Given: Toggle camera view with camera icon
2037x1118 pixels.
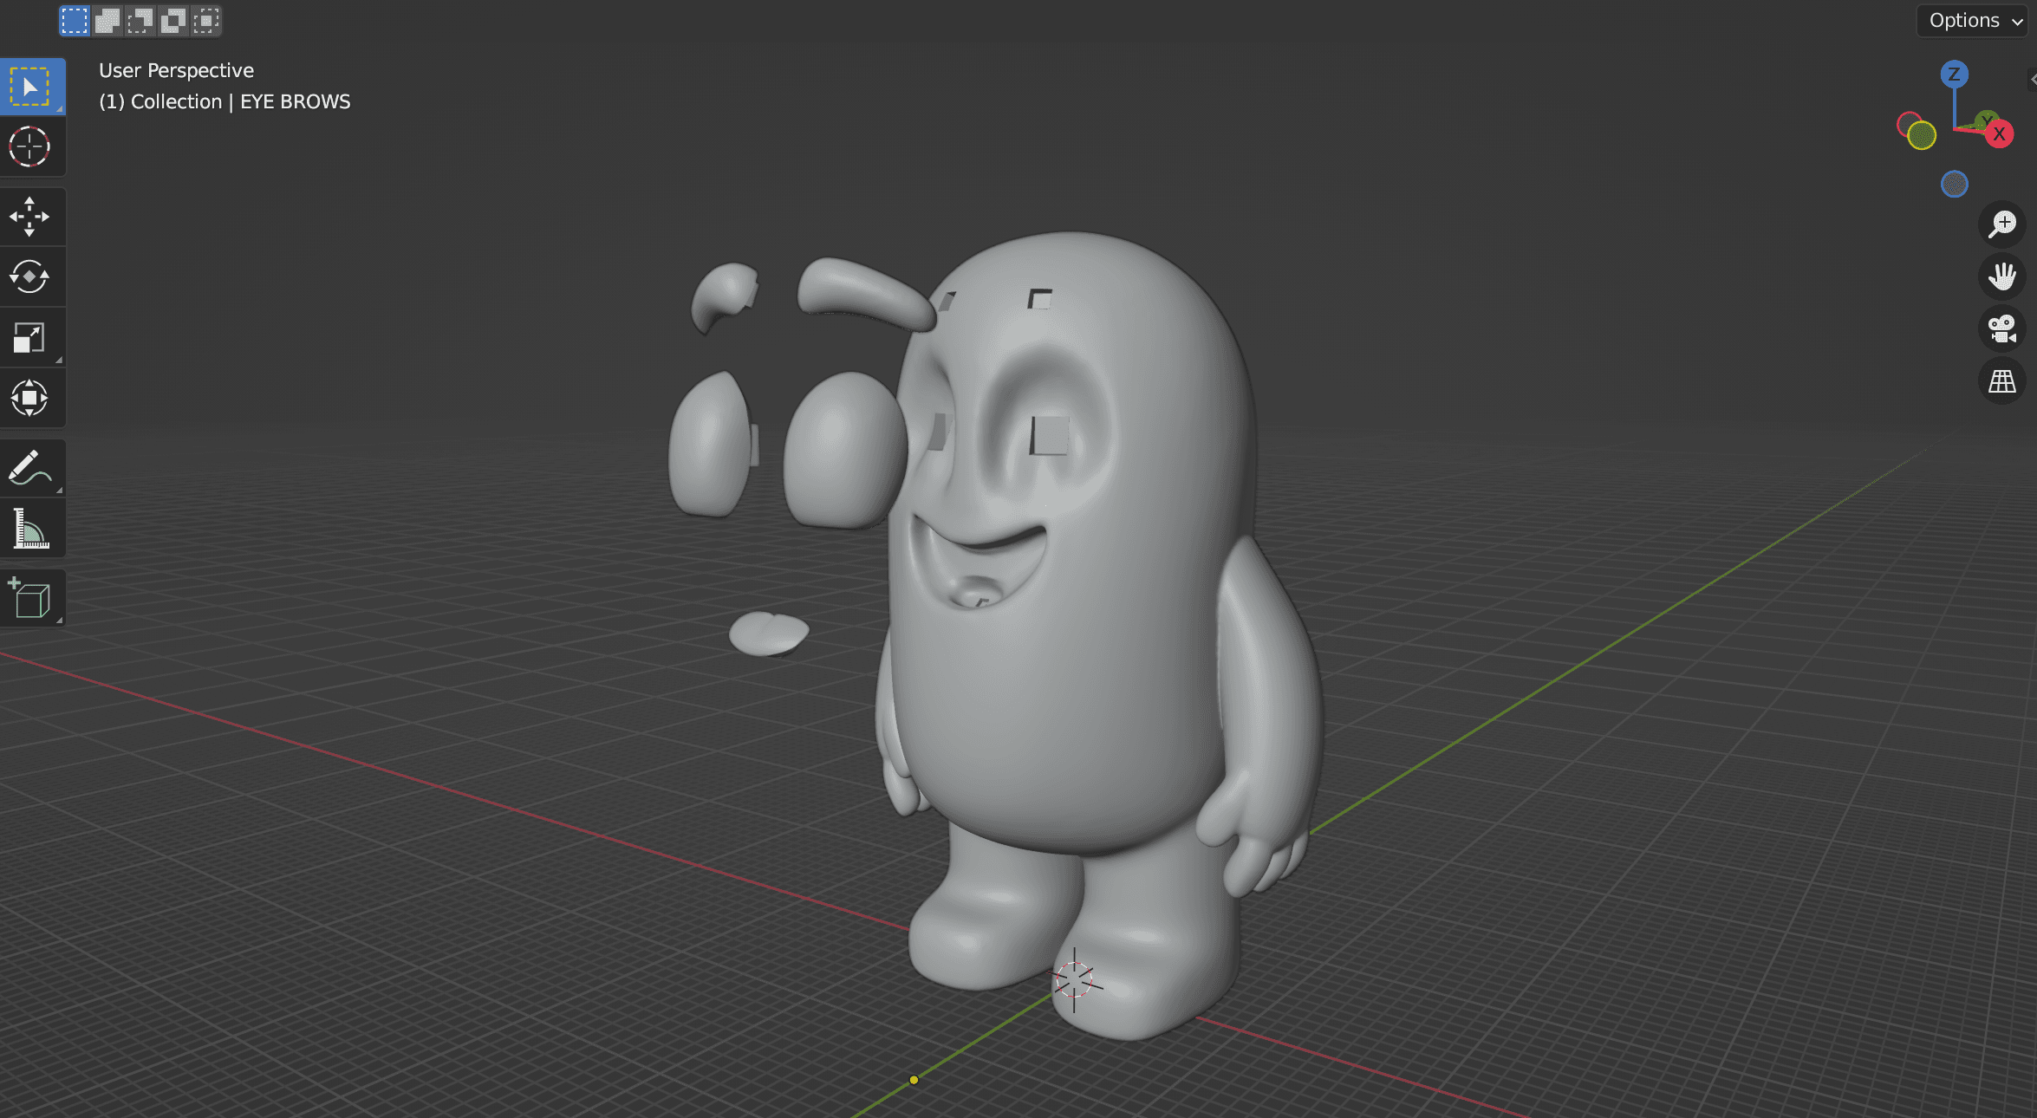Looking at the screenshot, I should point(2001,328).
